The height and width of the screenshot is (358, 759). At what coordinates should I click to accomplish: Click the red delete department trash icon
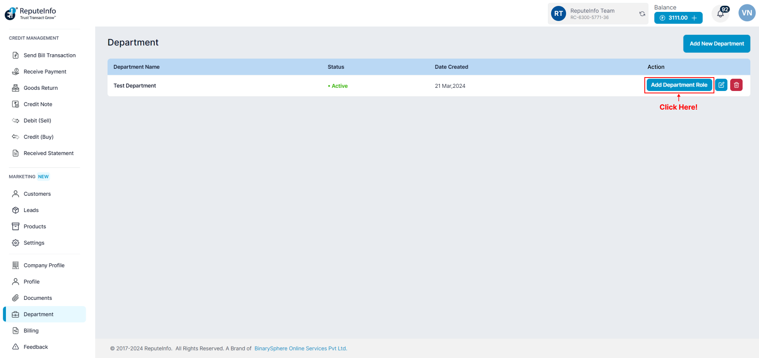(x=736, y=85)
